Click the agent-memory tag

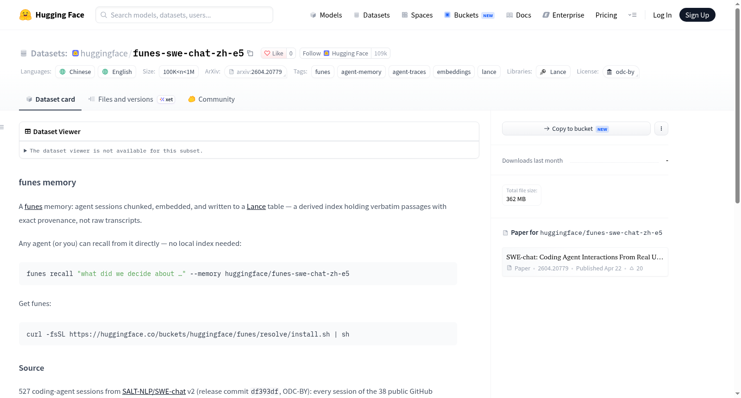click(361, 72)
